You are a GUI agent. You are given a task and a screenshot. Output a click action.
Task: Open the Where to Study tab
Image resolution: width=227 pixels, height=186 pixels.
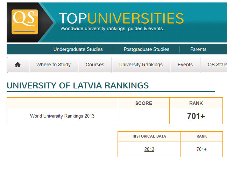[x=54, y=65]
